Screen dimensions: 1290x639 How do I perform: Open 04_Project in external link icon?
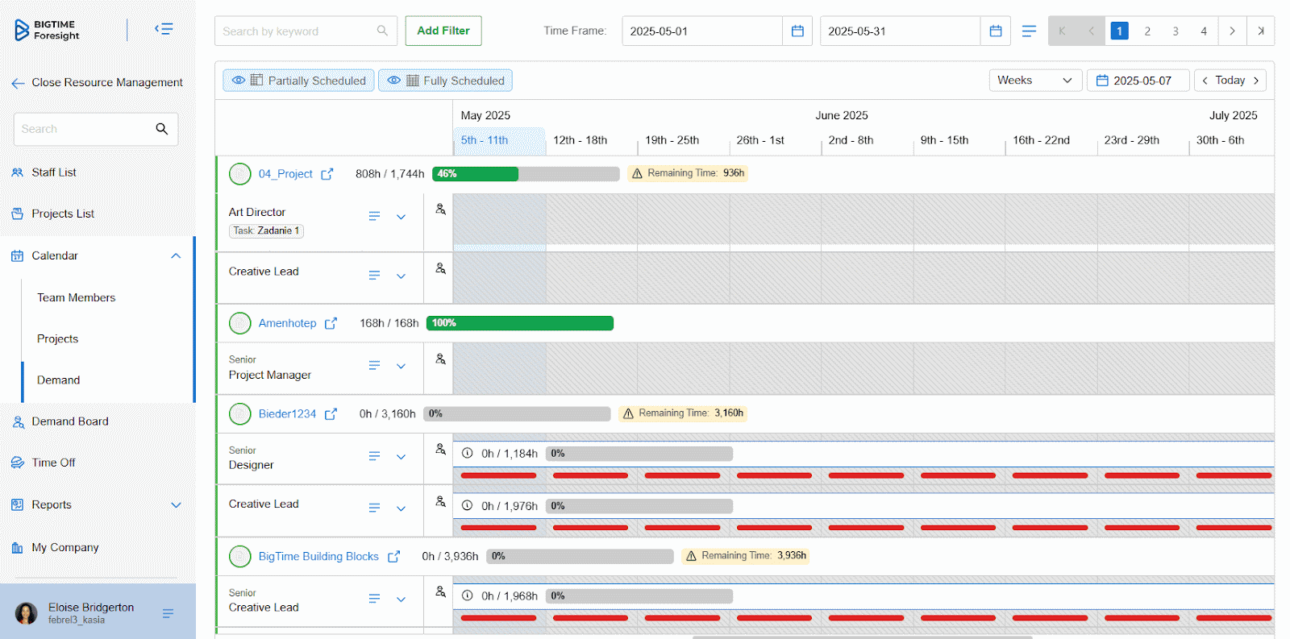click(x=327, y=174)
